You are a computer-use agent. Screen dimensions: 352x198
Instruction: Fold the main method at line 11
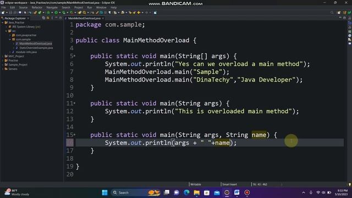click(x=75, y=103)
